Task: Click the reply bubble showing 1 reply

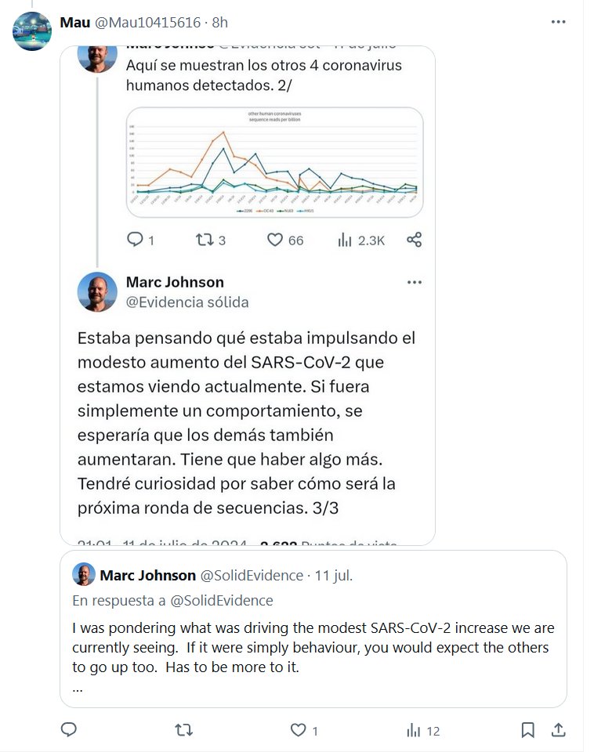Action: (135, 240)
